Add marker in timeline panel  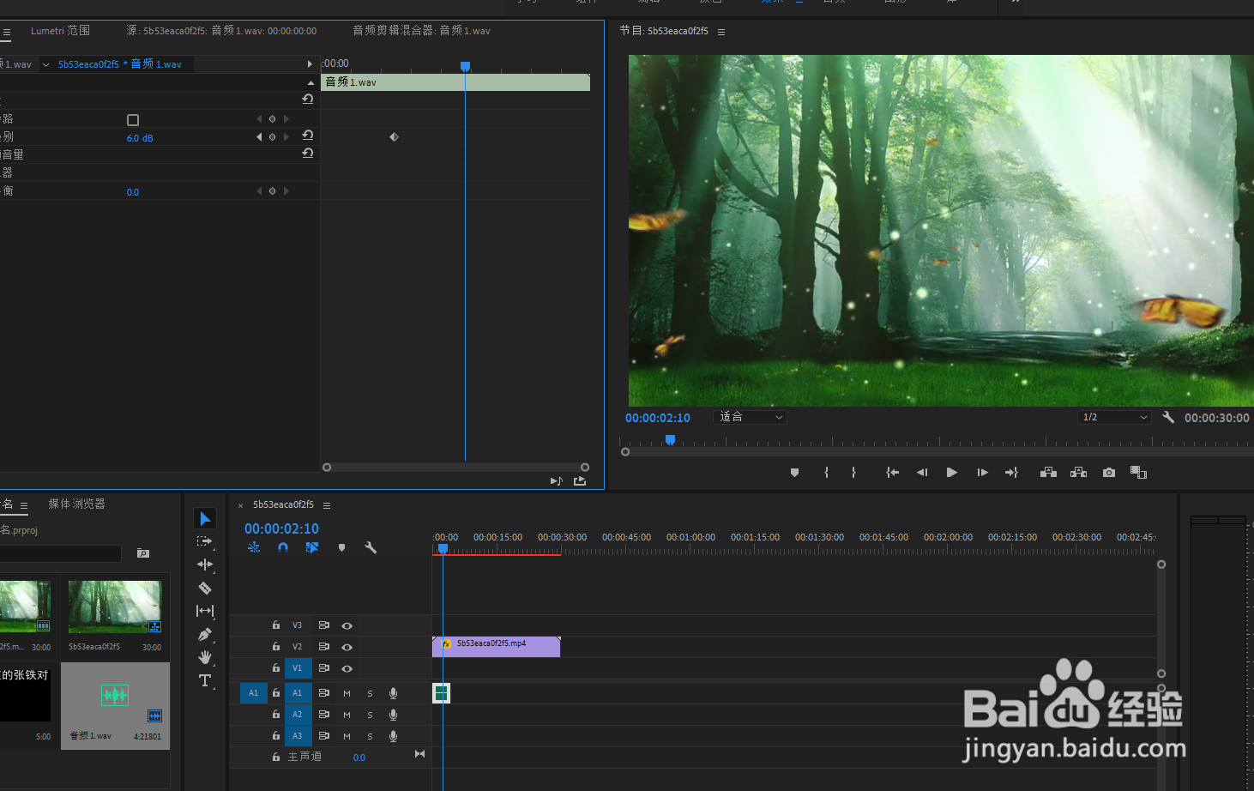coord(341,547)
